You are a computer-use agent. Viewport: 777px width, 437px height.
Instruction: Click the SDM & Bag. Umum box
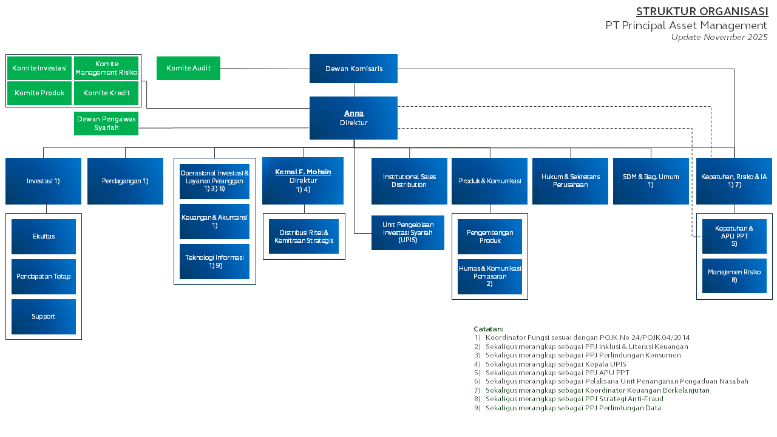(651, 181)
